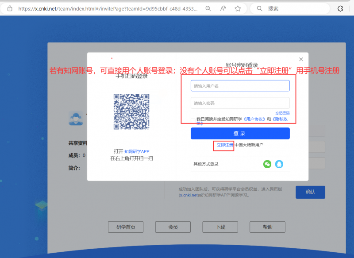Click the QQ login icon
This screenshot has height=258, width=354.
click(x=279, y=164)
